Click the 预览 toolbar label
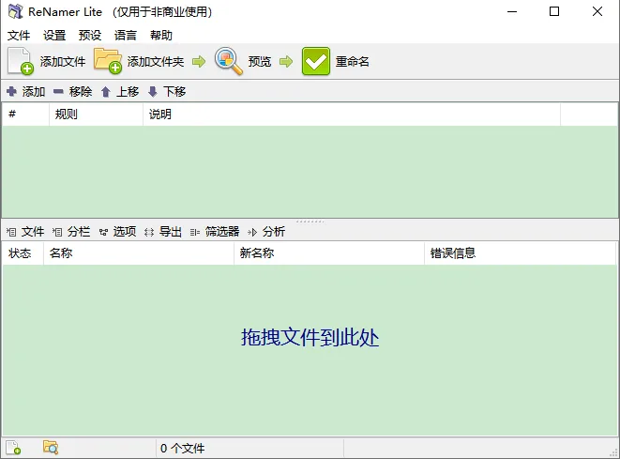The image size is (620, 459). coord(260,61)
